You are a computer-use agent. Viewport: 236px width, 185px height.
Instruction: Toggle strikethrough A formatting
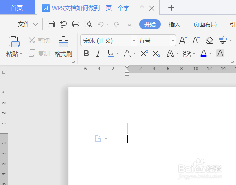(x=127, y=53)
